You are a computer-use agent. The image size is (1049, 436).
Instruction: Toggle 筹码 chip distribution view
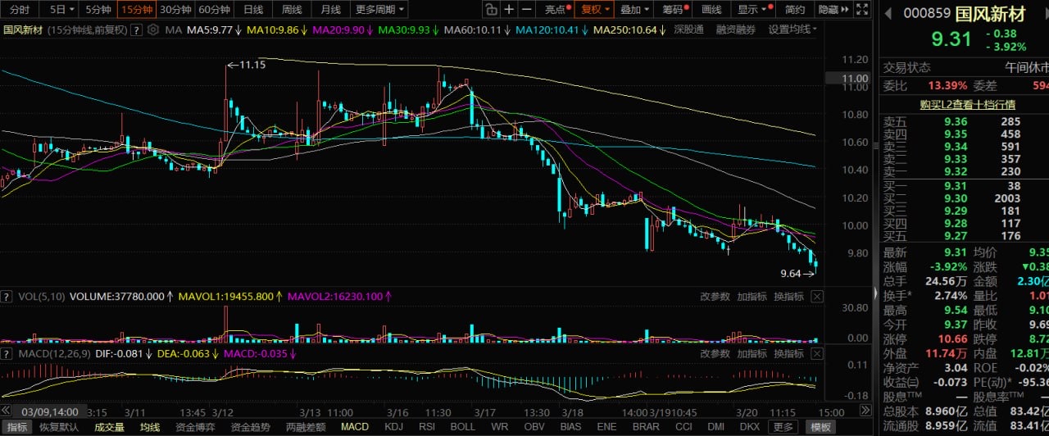pos(674,10)
